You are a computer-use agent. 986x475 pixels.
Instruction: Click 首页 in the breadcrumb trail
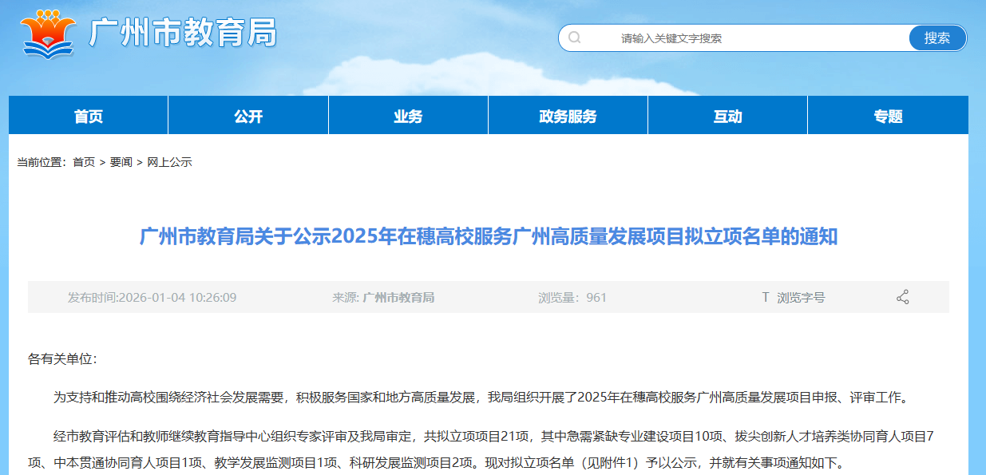click(x=84, y=162)
